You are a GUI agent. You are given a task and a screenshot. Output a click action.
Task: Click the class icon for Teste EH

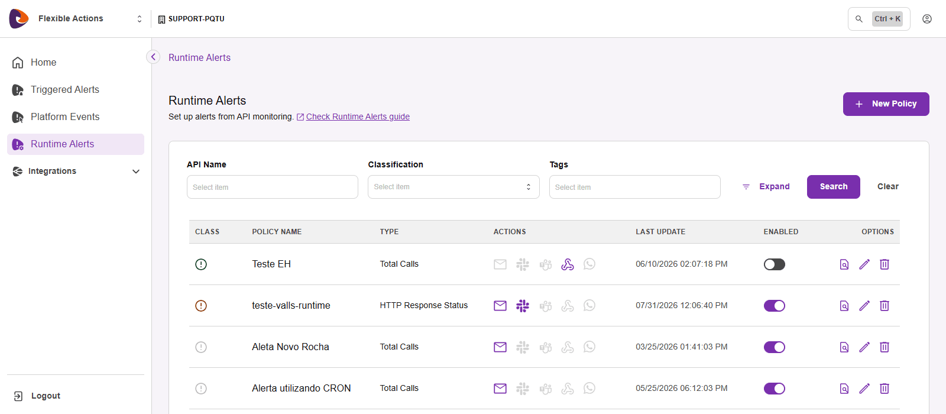(201, 264)
